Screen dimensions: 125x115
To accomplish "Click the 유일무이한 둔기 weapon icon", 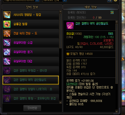I will point(7,52).
